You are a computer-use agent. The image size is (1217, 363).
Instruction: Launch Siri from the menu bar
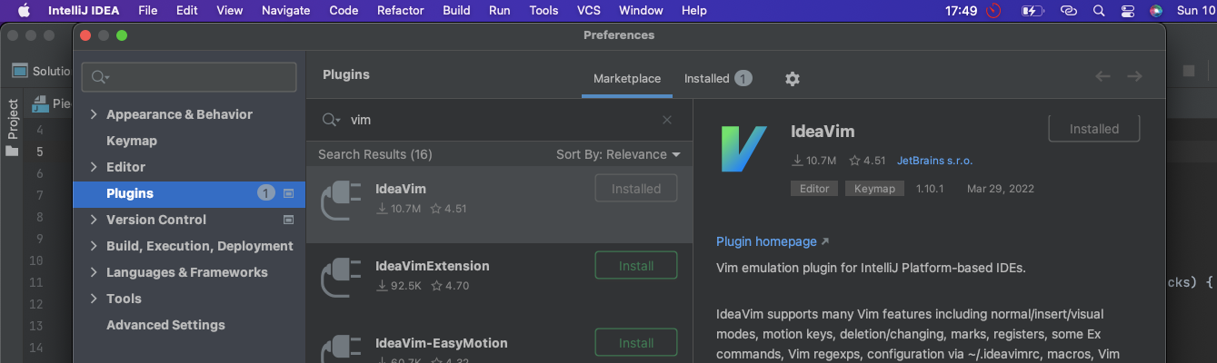tap(1156, 11)
